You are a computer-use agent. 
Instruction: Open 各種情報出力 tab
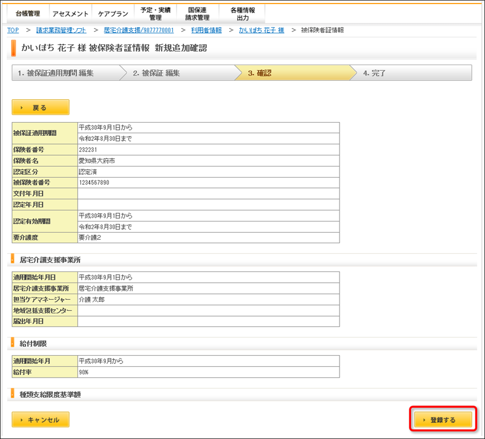click(x=242, y=14)
